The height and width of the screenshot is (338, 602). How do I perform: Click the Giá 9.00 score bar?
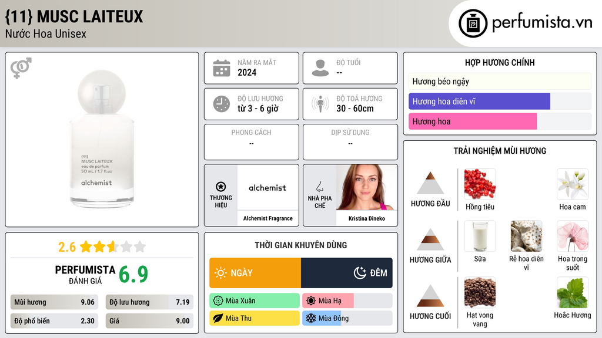149,321
